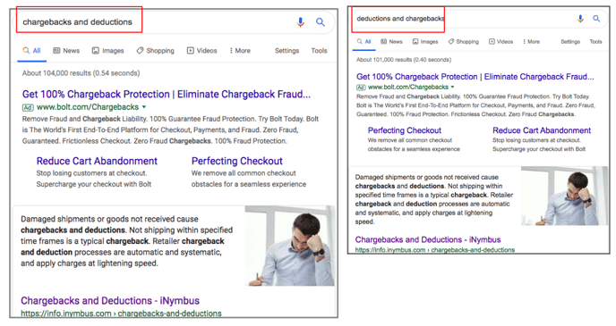Click left 'We remove all common checkout' text
This screenshot has width=616, height=326.
[244, 173]
